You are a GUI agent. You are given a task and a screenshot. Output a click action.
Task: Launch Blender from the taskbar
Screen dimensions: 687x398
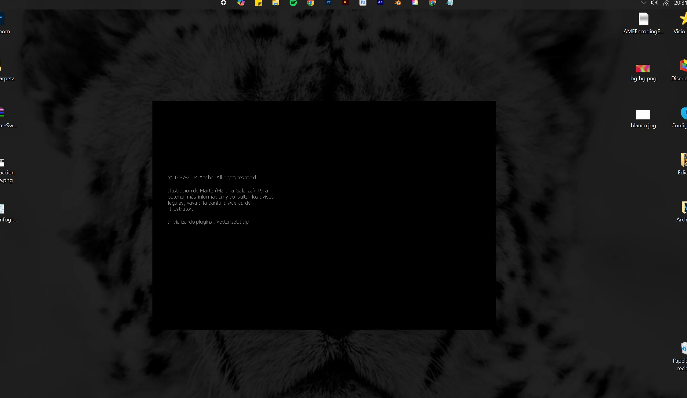pyautogui.click(x=397, y=3)
